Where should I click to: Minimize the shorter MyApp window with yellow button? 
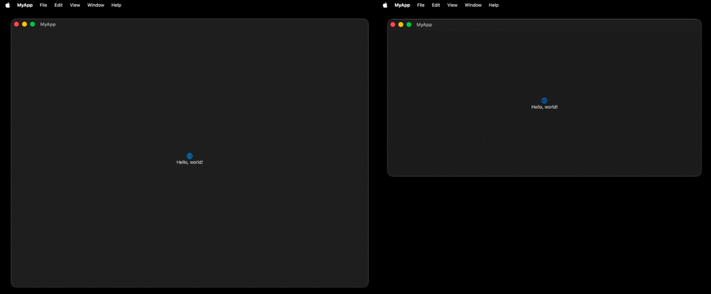point(401,24)
